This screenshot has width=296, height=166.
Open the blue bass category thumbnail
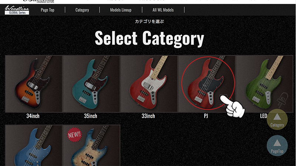pyautogui.click(x=34, y=145)
